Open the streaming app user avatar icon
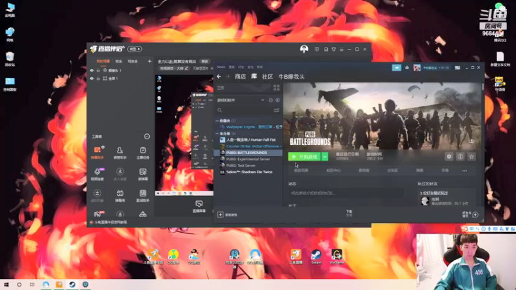Image resolution: width=516 pixels, height=290 pixels. pos(304,49)
